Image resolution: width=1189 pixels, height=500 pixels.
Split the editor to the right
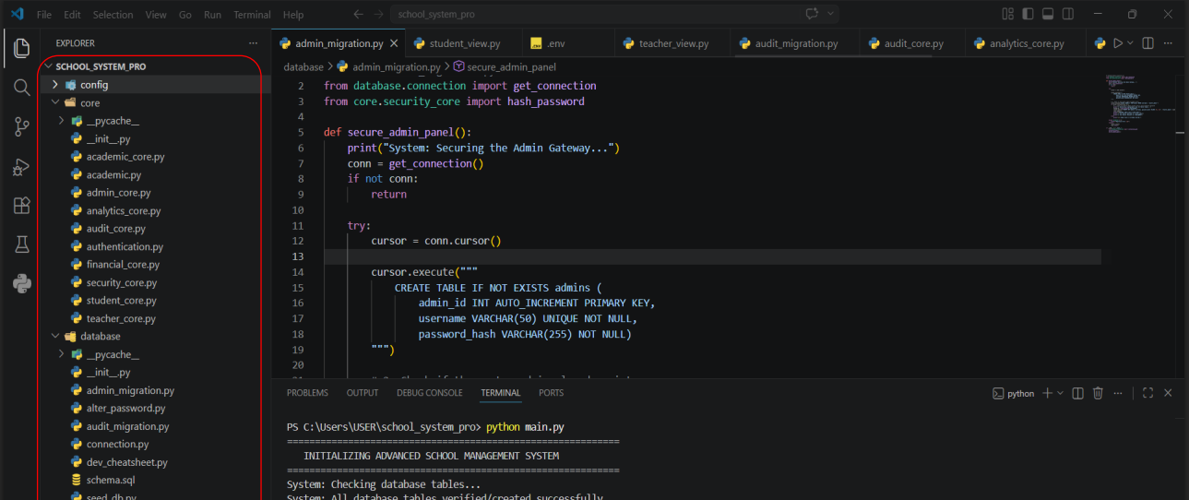pyautogui.click(x=1147, y=43)
